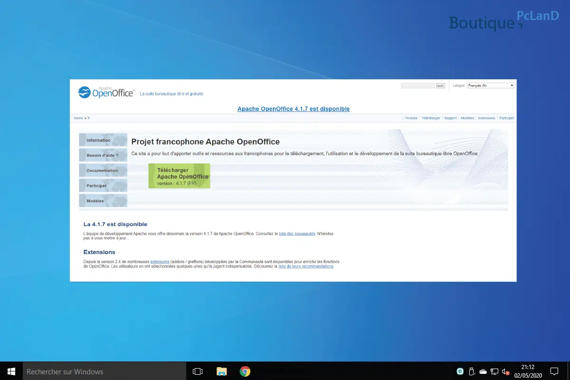Open the Windows Start menu

[11, 371]
